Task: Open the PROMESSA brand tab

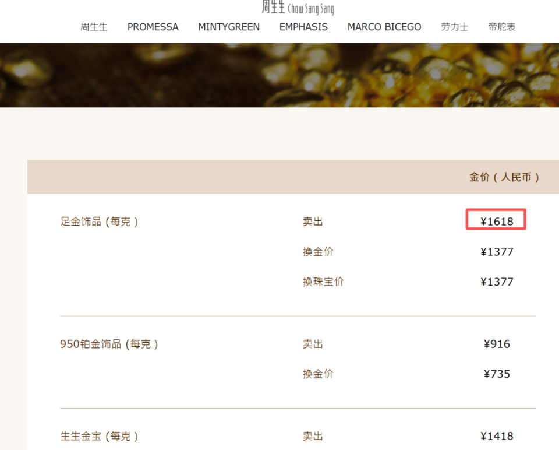Action: click(153, 27)
